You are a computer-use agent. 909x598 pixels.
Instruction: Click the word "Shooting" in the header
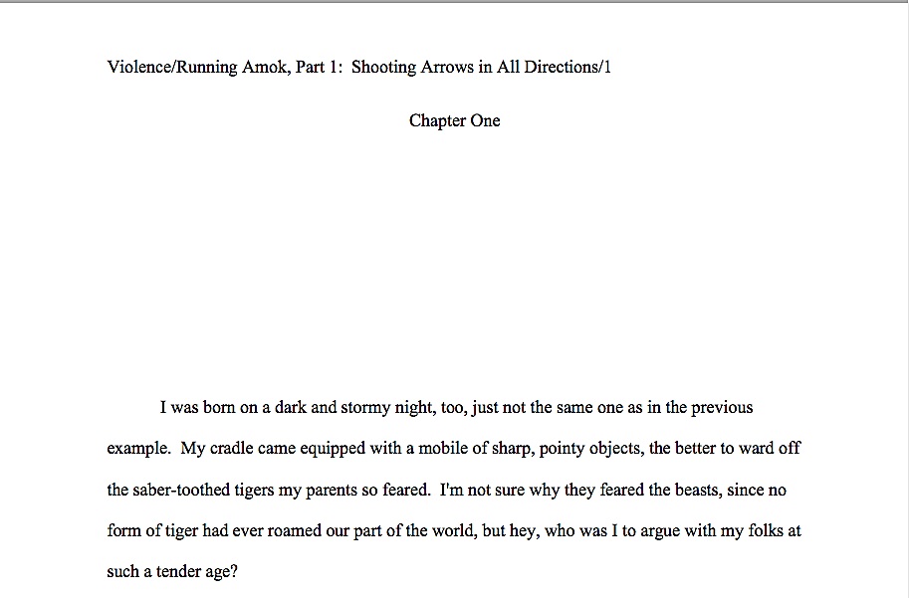(x=383, y=68)
